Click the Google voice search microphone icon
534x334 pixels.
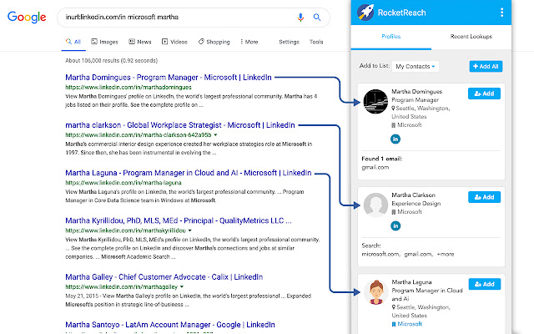[300, 17]
